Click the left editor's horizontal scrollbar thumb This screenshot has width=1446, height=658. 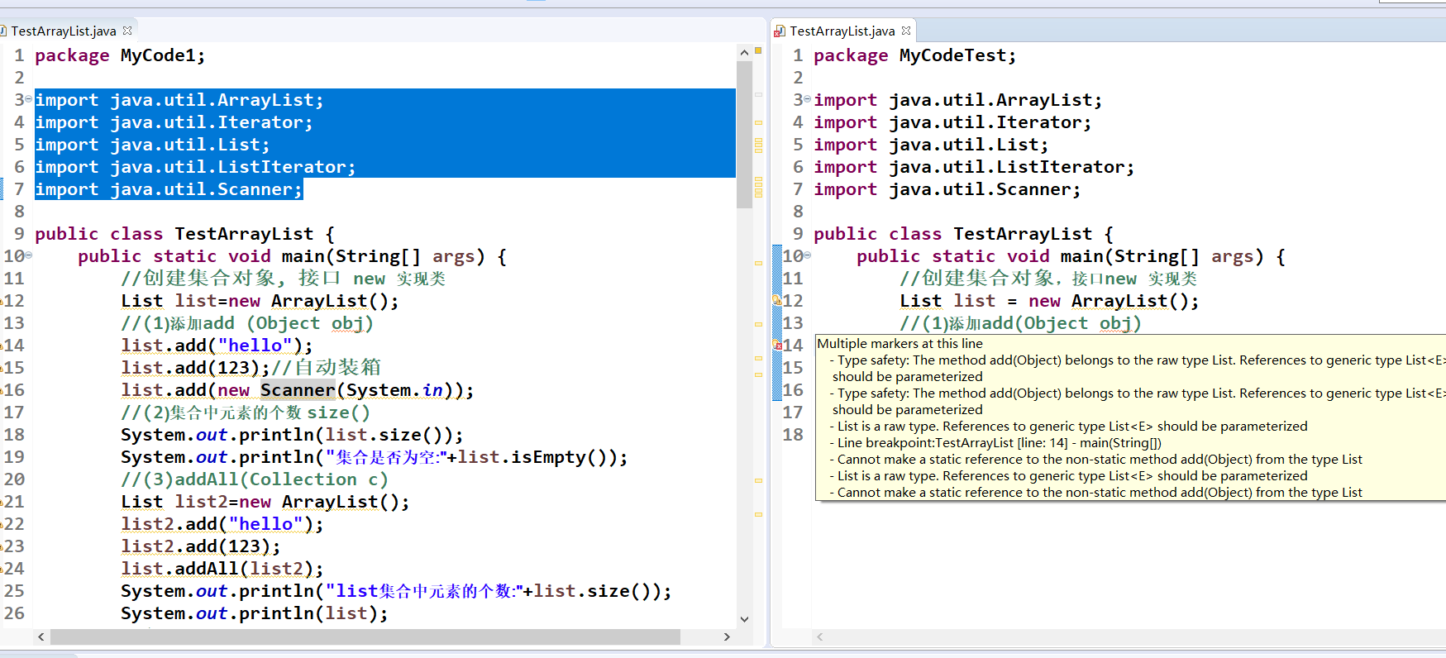[x=365, y=637]
